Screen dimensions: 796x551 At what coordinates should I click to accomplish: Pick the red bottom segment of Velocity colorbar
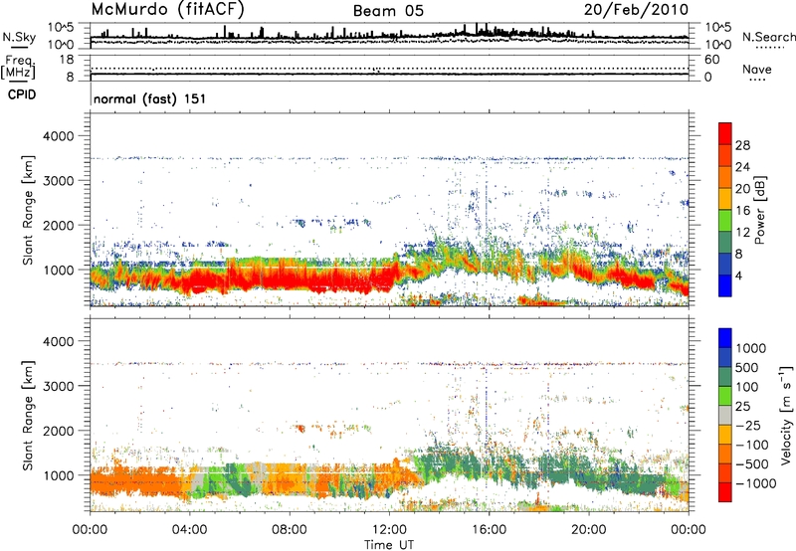tap(725, 492)
